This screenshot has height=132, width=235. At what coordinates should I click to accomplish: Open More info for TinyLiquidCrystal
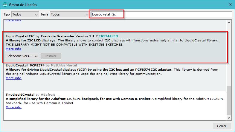13,107
